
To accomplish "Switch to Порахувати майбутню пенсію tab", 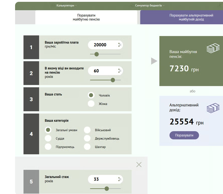I will [86, 17].
